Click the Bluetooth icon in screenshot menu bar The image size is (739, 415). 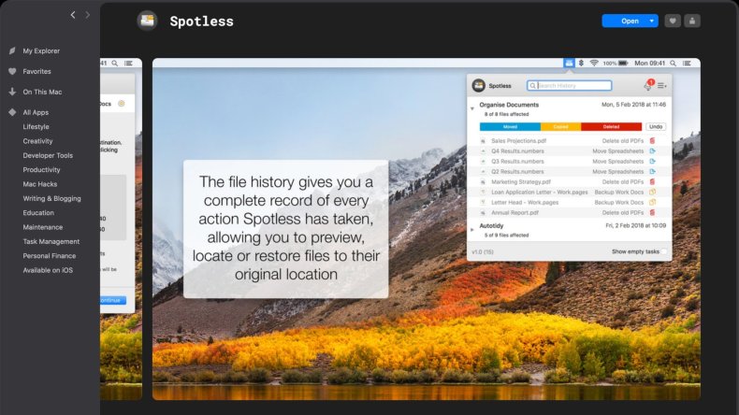point(581,64)
